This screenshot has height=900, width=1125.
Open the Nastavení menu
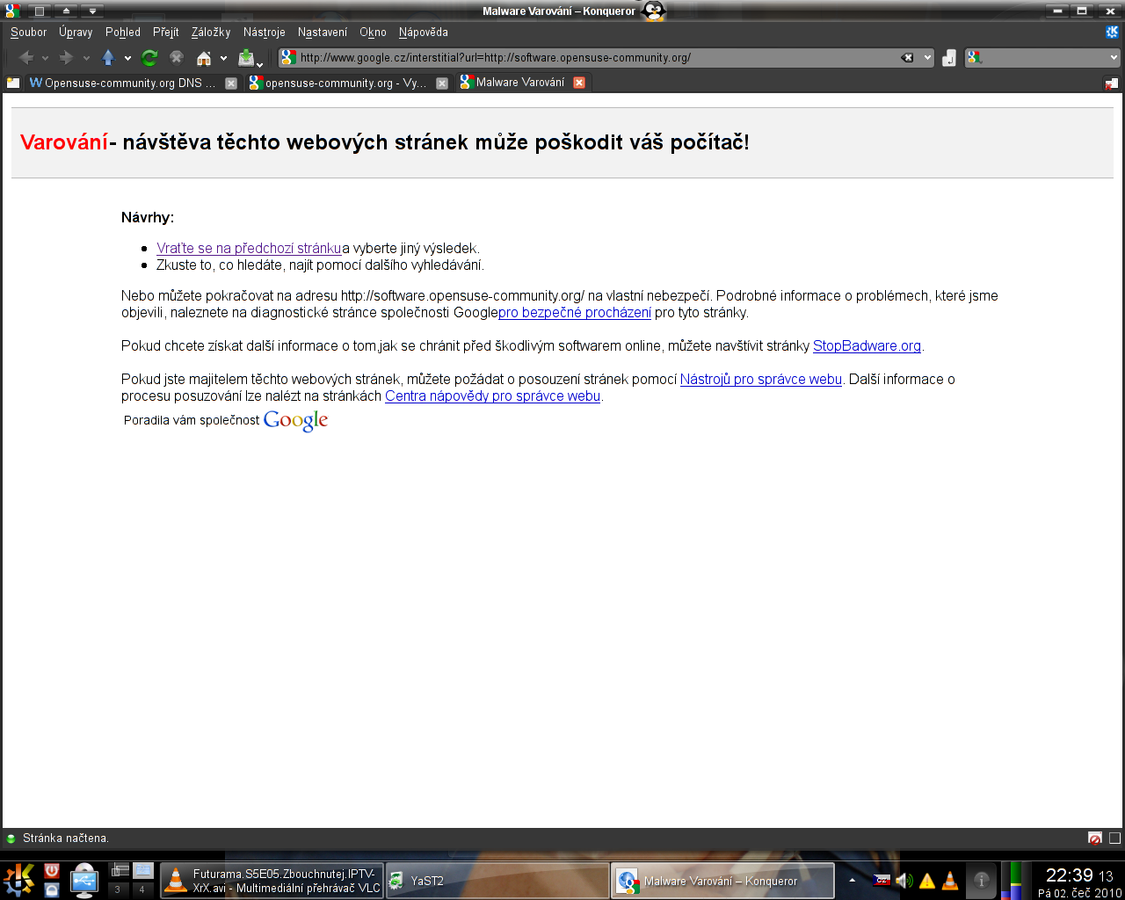323,33
